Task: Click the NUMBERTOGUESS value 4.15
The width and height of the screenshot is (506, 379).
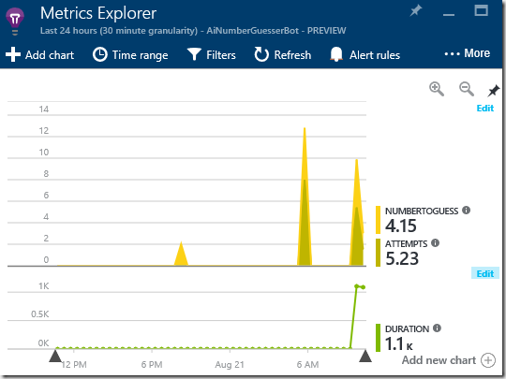Action: [401, 226]
